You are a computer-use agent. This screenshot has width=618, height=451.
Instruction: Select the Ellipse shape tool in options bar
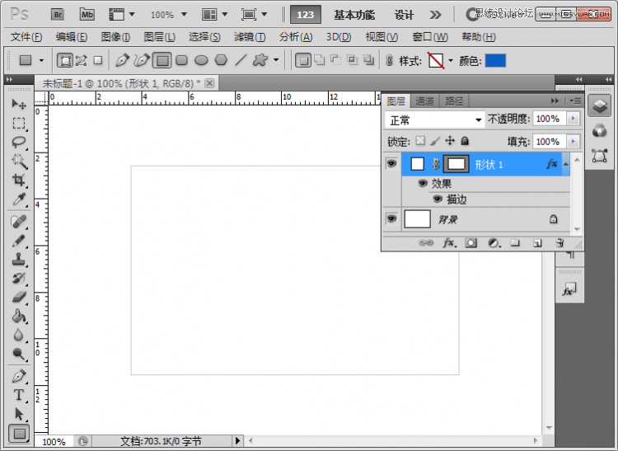201,60
